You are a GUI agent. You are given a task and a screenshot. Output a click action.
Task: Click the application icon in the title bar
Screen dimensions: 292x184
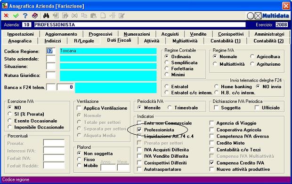coord(5,6)
